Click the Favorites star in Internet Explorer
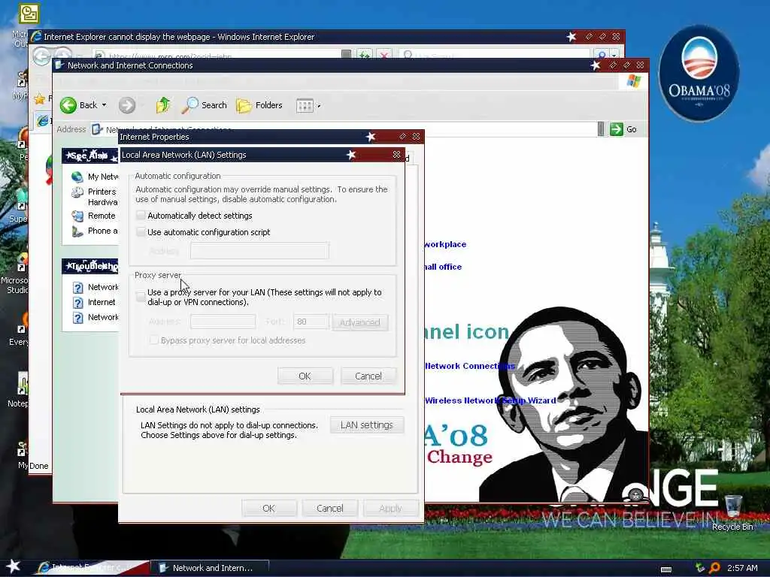Screen dimensions: 770x577 point(40,98)
